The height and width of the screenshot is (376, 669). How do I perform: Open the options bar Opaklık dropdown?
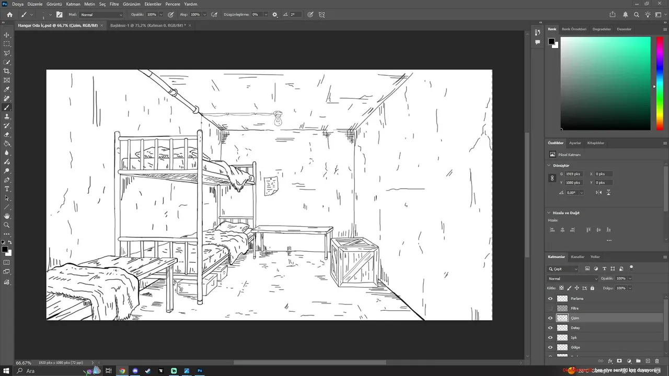click(160, 15)
